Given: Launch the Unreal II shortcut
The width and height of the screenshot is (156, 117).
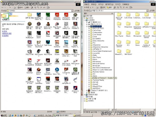Looking at the screenshot, I should click(x=57, y=80).
